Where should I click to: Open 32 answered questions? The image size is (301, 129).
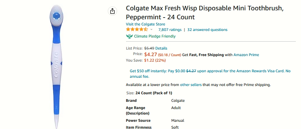pyautogui.click(x=207, y=30)
